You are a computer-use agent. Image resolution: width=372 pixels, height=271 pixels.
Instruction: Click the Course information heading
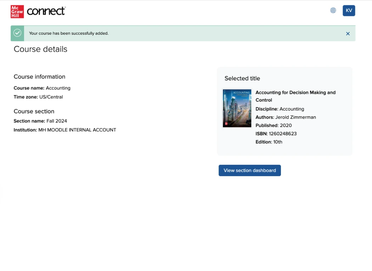tap(39, 76)
